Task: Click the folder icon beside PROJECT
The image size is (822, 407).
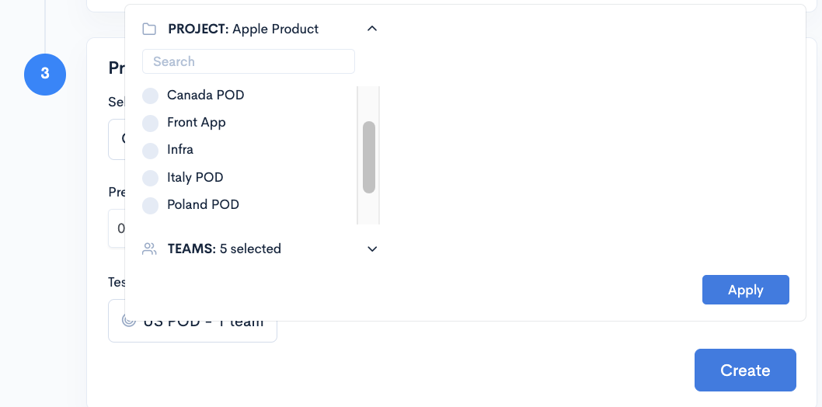Action: click(149, 29)
